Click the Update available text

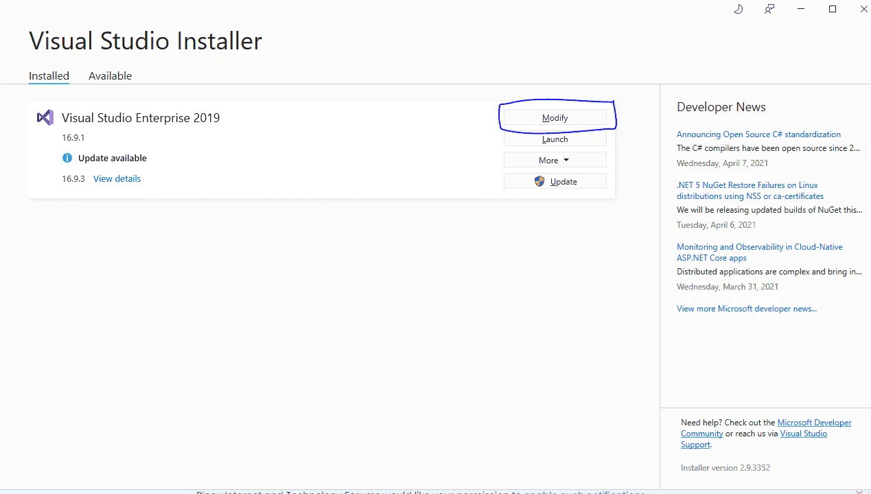pos(113,158)
